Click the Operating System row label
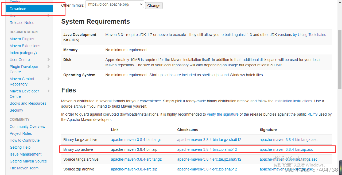Image resolution: width=342 pixels, height=175 pixels. (79, 75)
